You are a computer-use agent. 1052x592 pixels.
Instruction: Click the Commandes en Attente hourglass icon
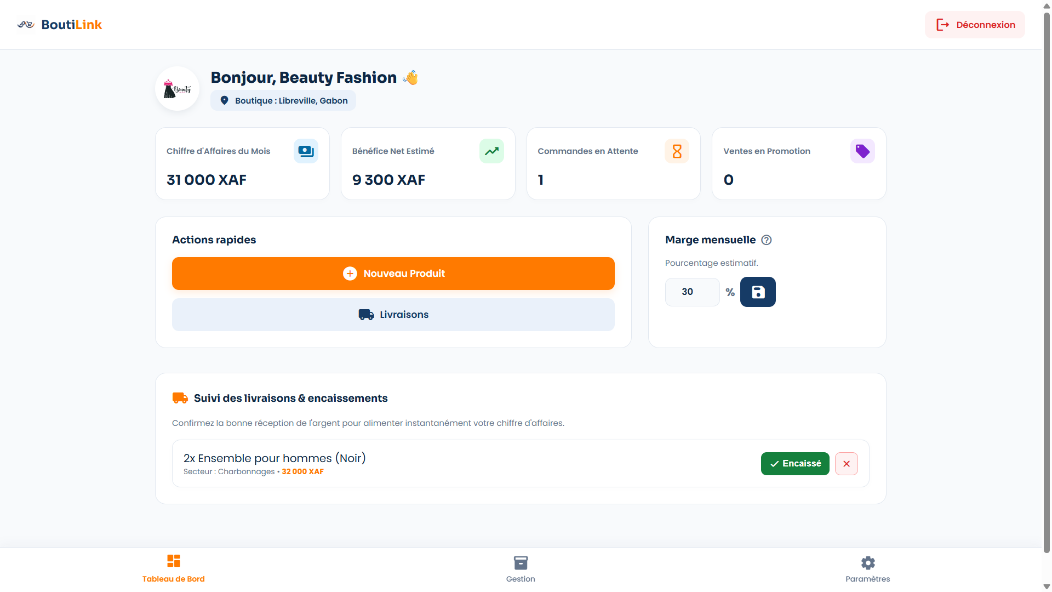pos(677,151)
